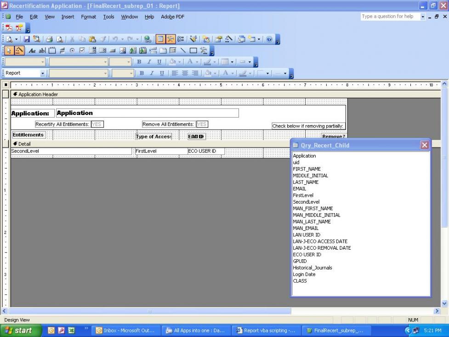Expand the View button dropdown arrow
This screenshot has height=337, width=449.
(17, 39)
